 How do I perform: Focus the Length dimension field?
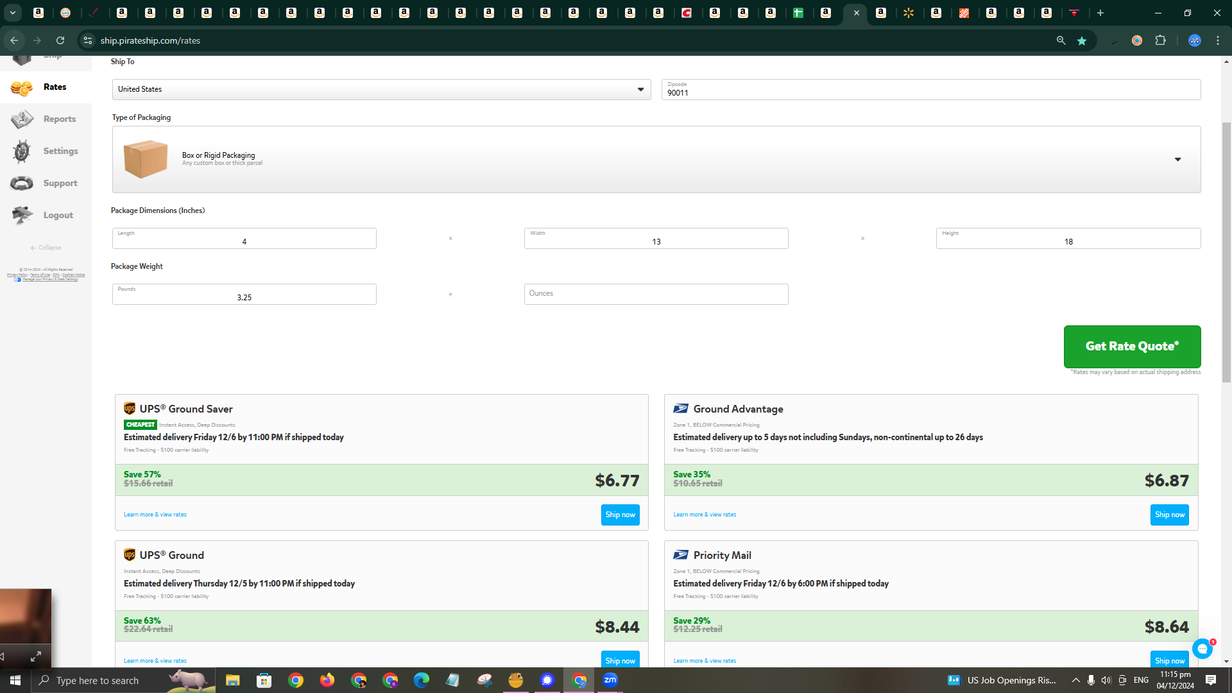pos(244,238)
